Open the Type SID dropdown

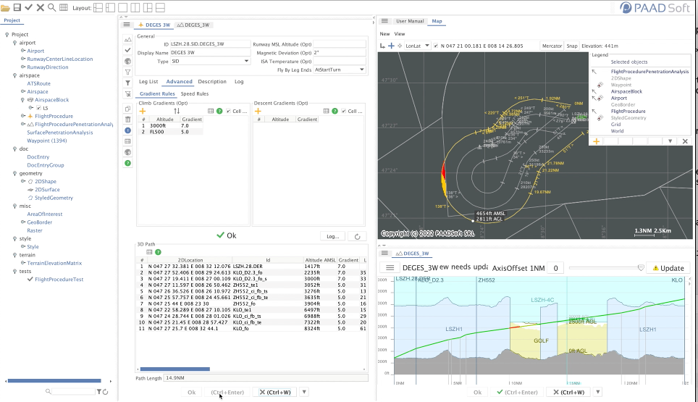coord(246,61)
